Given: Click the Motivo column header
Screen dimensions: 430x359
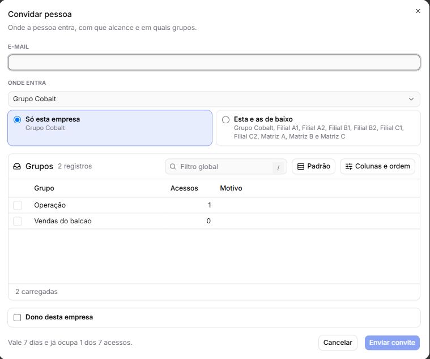Looking at the screenshot, I should tap(231, 188).
